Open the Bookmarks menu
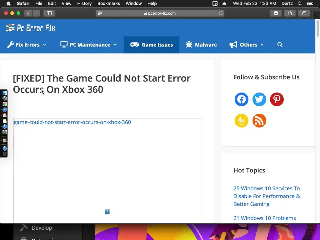320x240 pixels. (108, 3)
